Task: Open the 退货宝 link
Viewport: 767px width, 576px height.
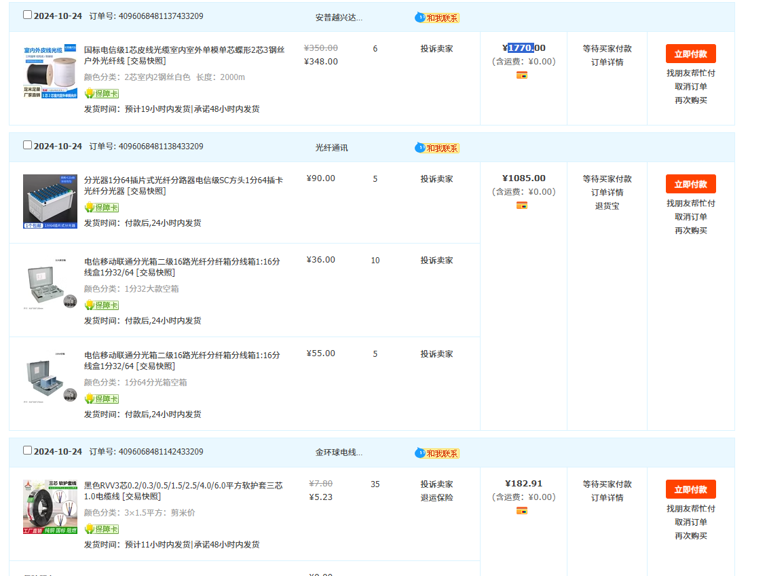Action: pos(607,206)
